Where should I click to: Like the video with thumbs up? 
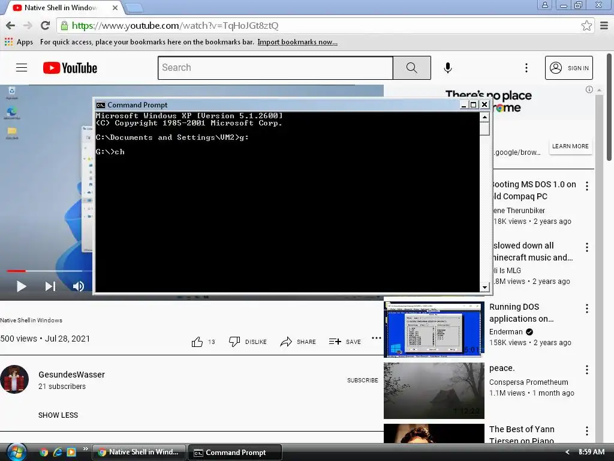point(197,342)
